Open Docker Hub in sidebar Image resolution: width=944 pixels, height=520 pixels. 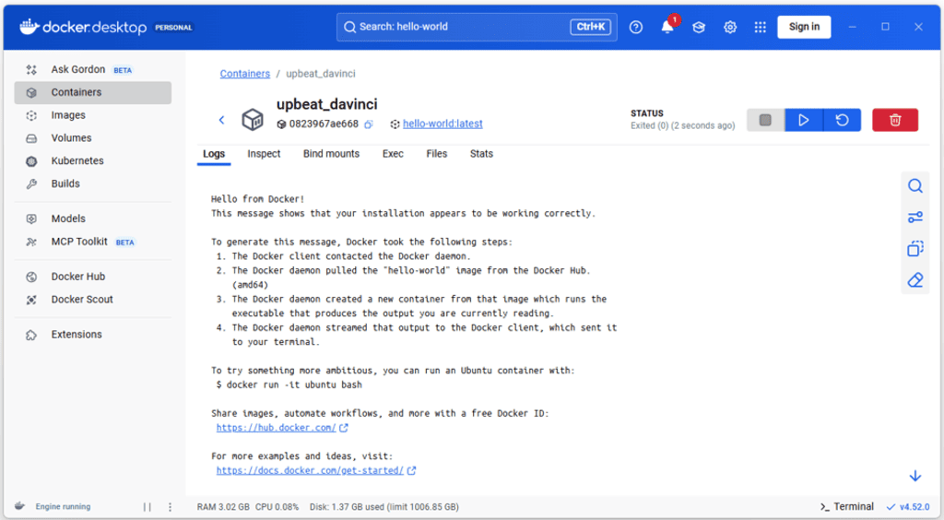(93, 277)
